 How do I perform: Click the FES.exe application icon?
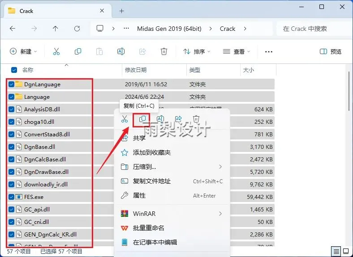point(19,197)
